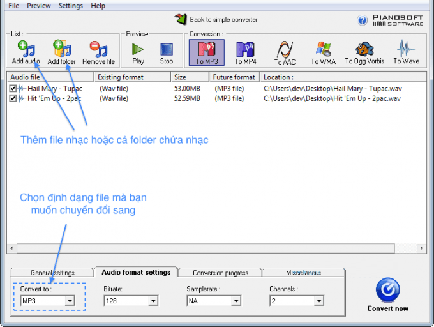
Task: Click waveform icon beside Hail Mary - Tupac
Action: [x=22, y=89]
